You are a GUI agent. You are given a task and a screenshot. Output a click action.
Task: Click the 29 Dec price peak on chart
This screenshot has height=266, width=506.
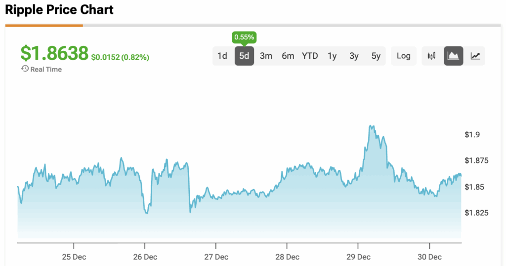click(x=371, y=126)
